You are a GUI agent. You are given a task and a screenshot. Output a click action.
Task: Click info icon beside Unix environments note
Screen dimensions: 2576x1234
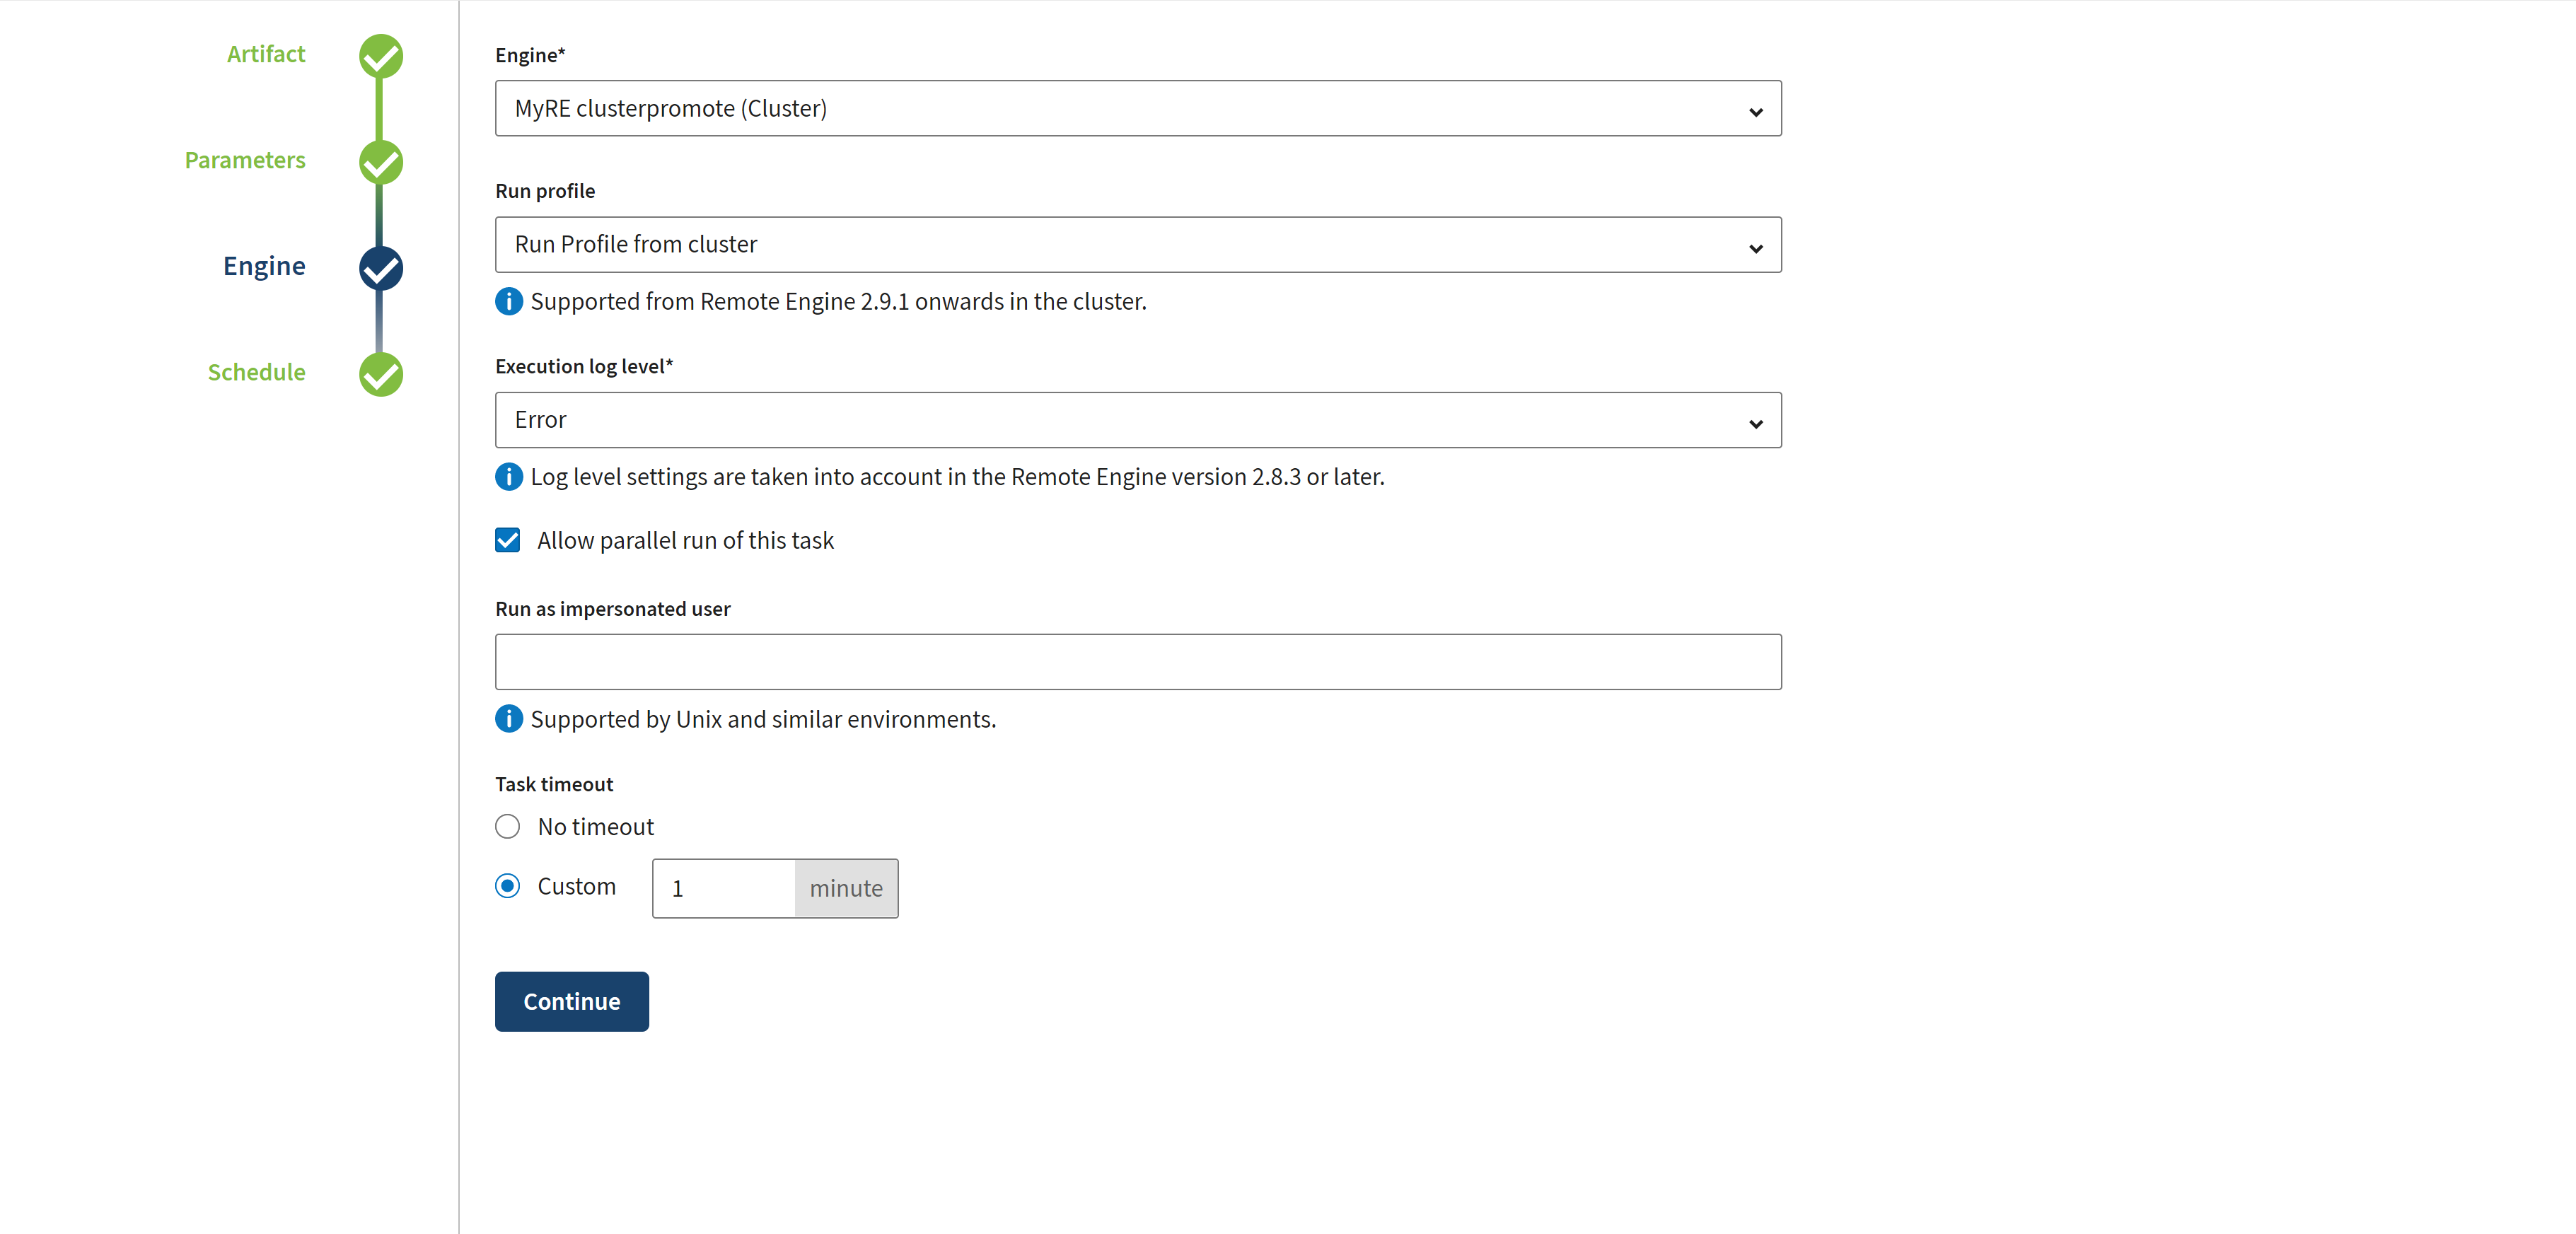click(509, 719)
